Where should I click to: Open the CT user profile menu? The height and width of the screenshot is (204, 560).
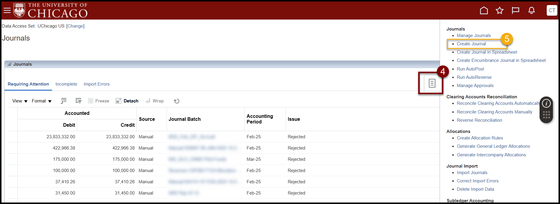click(552, 10)
